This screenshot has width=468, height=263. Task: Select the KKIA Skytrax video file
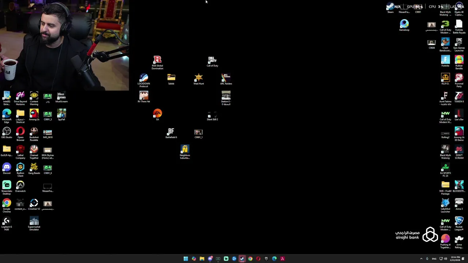(48, 152)
